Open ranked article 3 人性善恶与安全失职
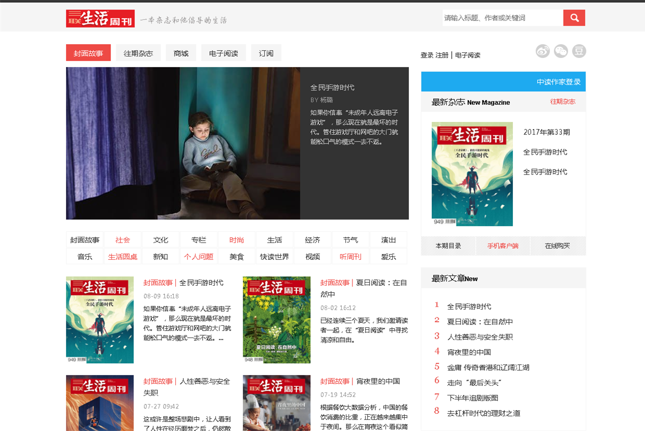The width and height of the screenshot is (645, 431). (x=480, y=337)
